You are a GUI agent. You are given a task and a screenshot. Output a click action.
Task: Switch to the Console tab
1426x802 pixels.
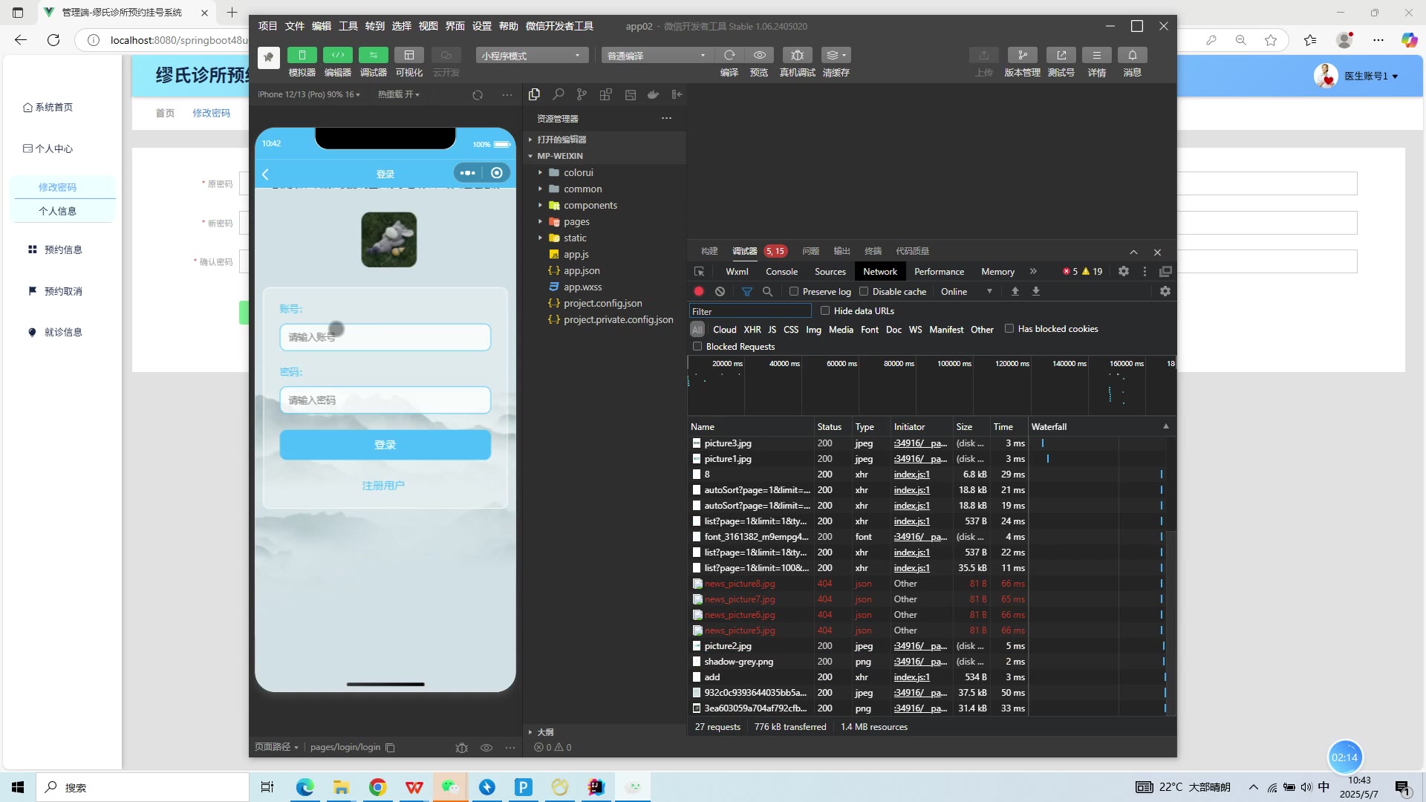(781, 272)
